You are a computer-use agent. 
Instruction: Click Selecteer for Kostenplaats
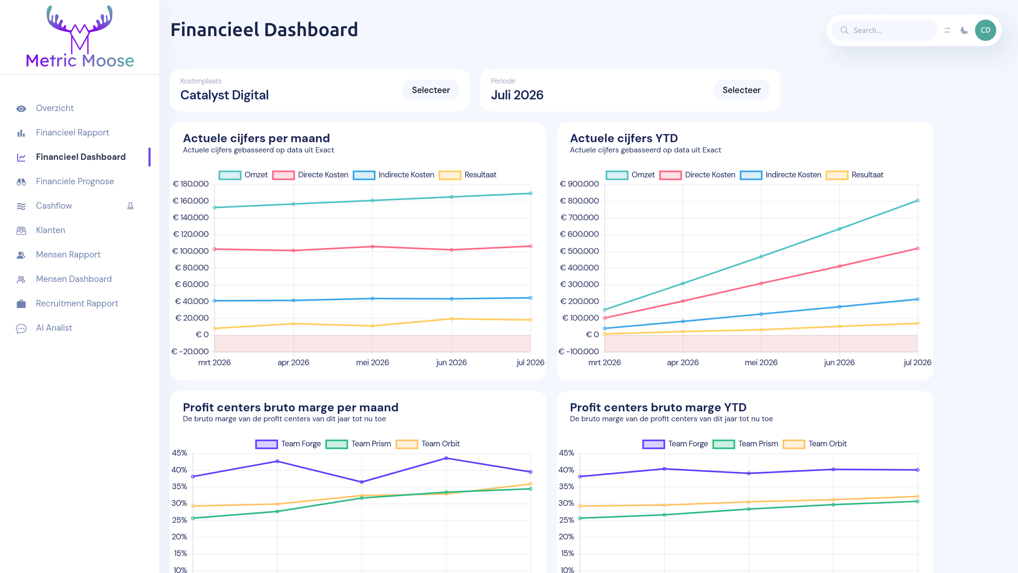coord(431,90)
